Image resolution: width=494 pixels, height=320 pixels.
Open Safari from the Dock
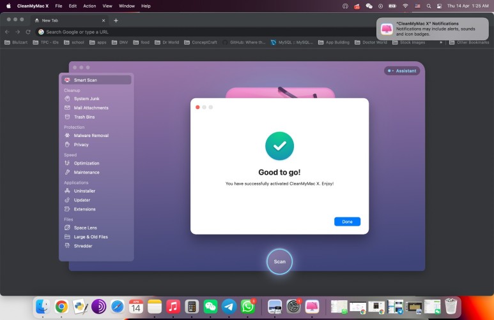point(117,307)
